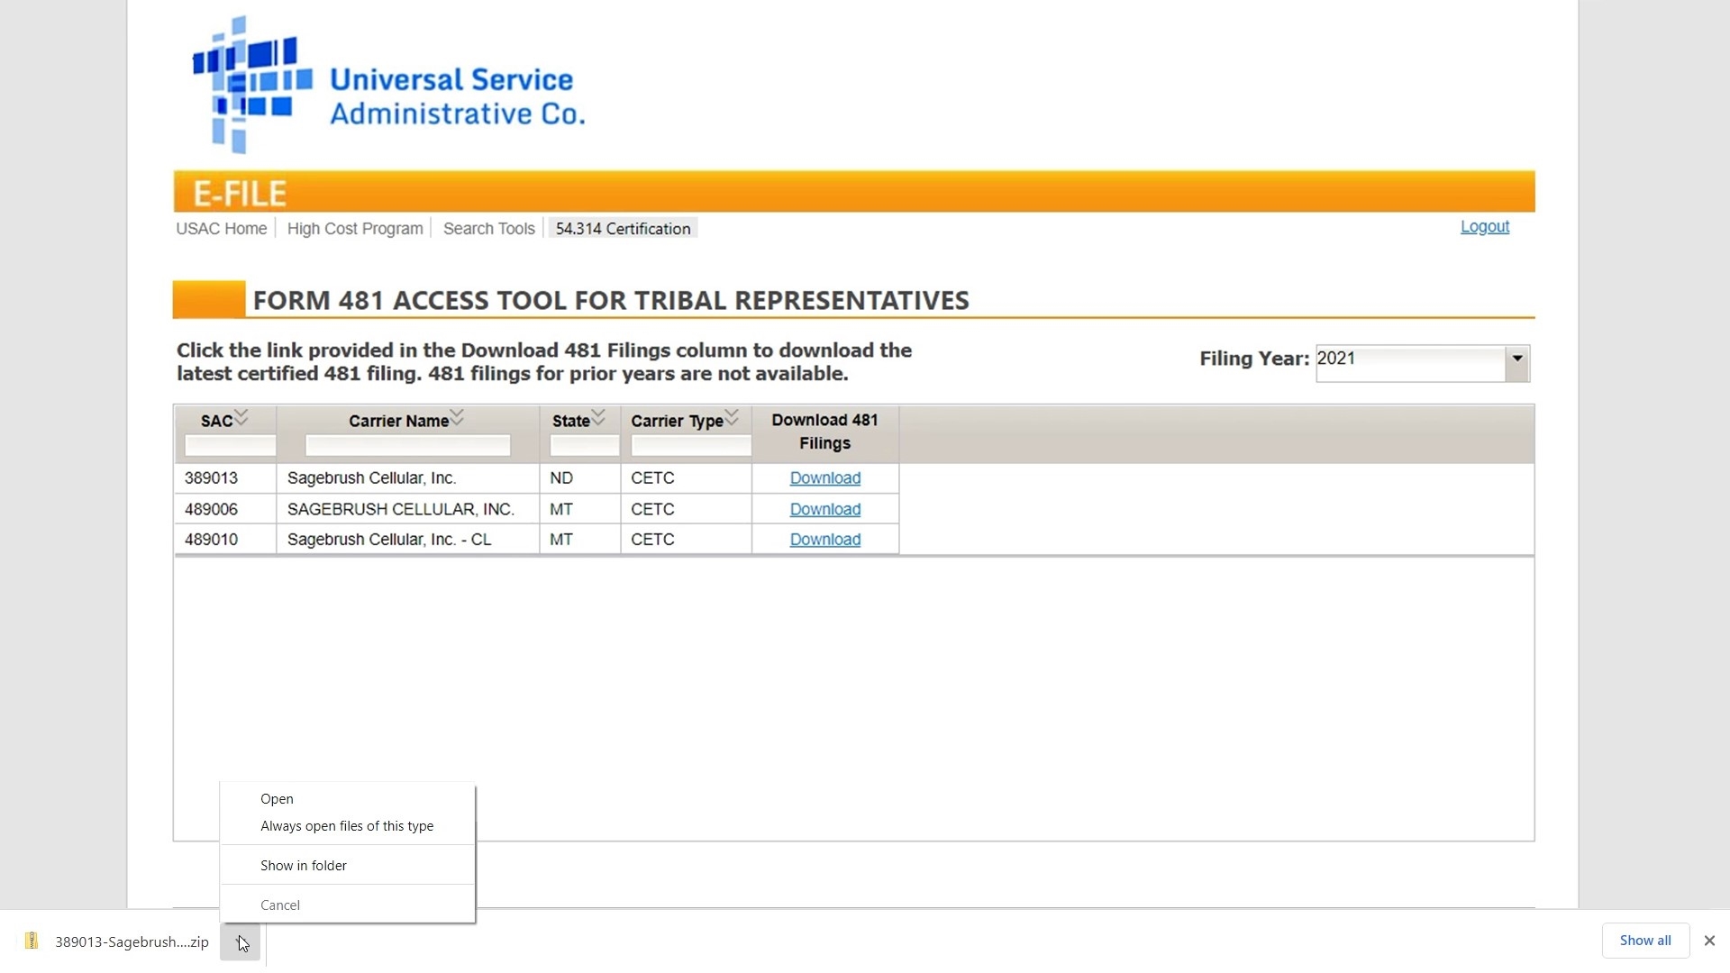This screenshot has width=1730, height=973.
Task: Click the USAC logo icon
Action: [x=252, y=84]
